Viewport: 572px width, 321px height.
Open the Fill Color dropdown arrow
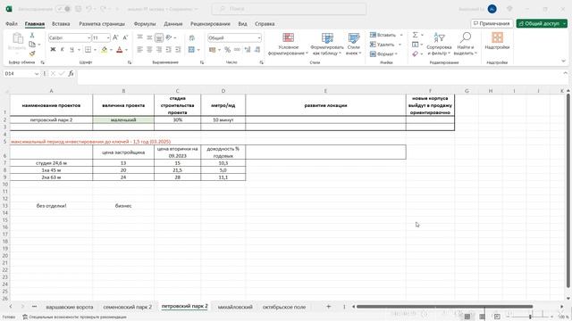pyautogui.click(x=111, y=50)
